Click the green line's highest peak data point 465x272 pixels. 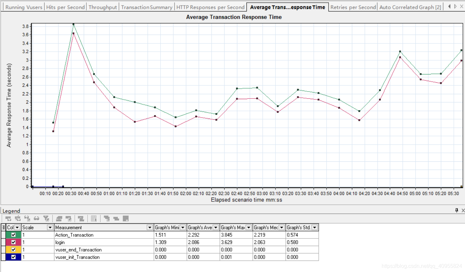(x=73, y=24)
